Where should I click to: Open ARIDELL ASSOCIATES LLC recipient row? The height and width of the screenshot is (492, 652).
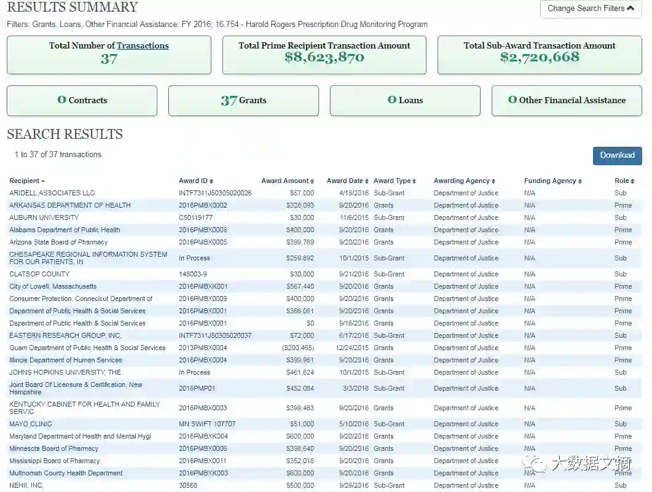tap(52, 193)
